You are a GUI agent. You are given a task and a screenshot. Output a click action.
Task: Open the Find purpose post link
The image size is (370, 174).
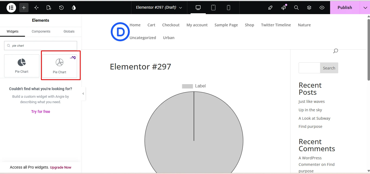click(310, 126)
